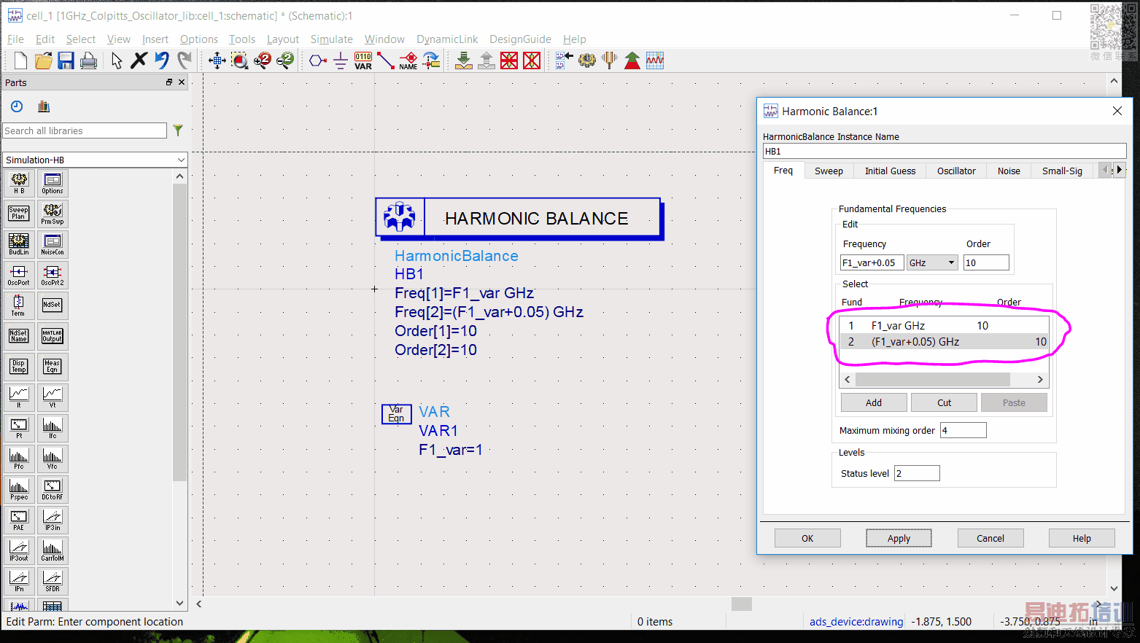Open a design with the folder icon
This screenshot has width=1140, height=643.
[43, 61]
